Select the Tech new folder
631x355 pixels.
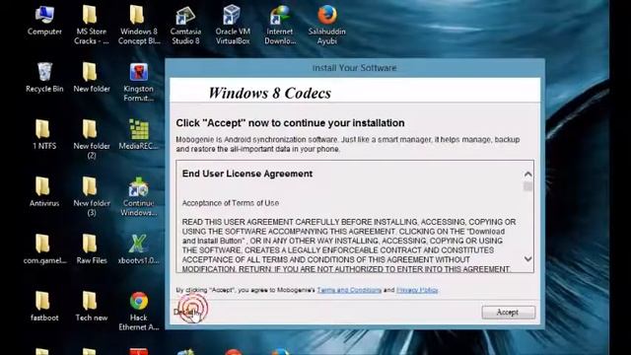pyautogui.click(x=92, y=307)
